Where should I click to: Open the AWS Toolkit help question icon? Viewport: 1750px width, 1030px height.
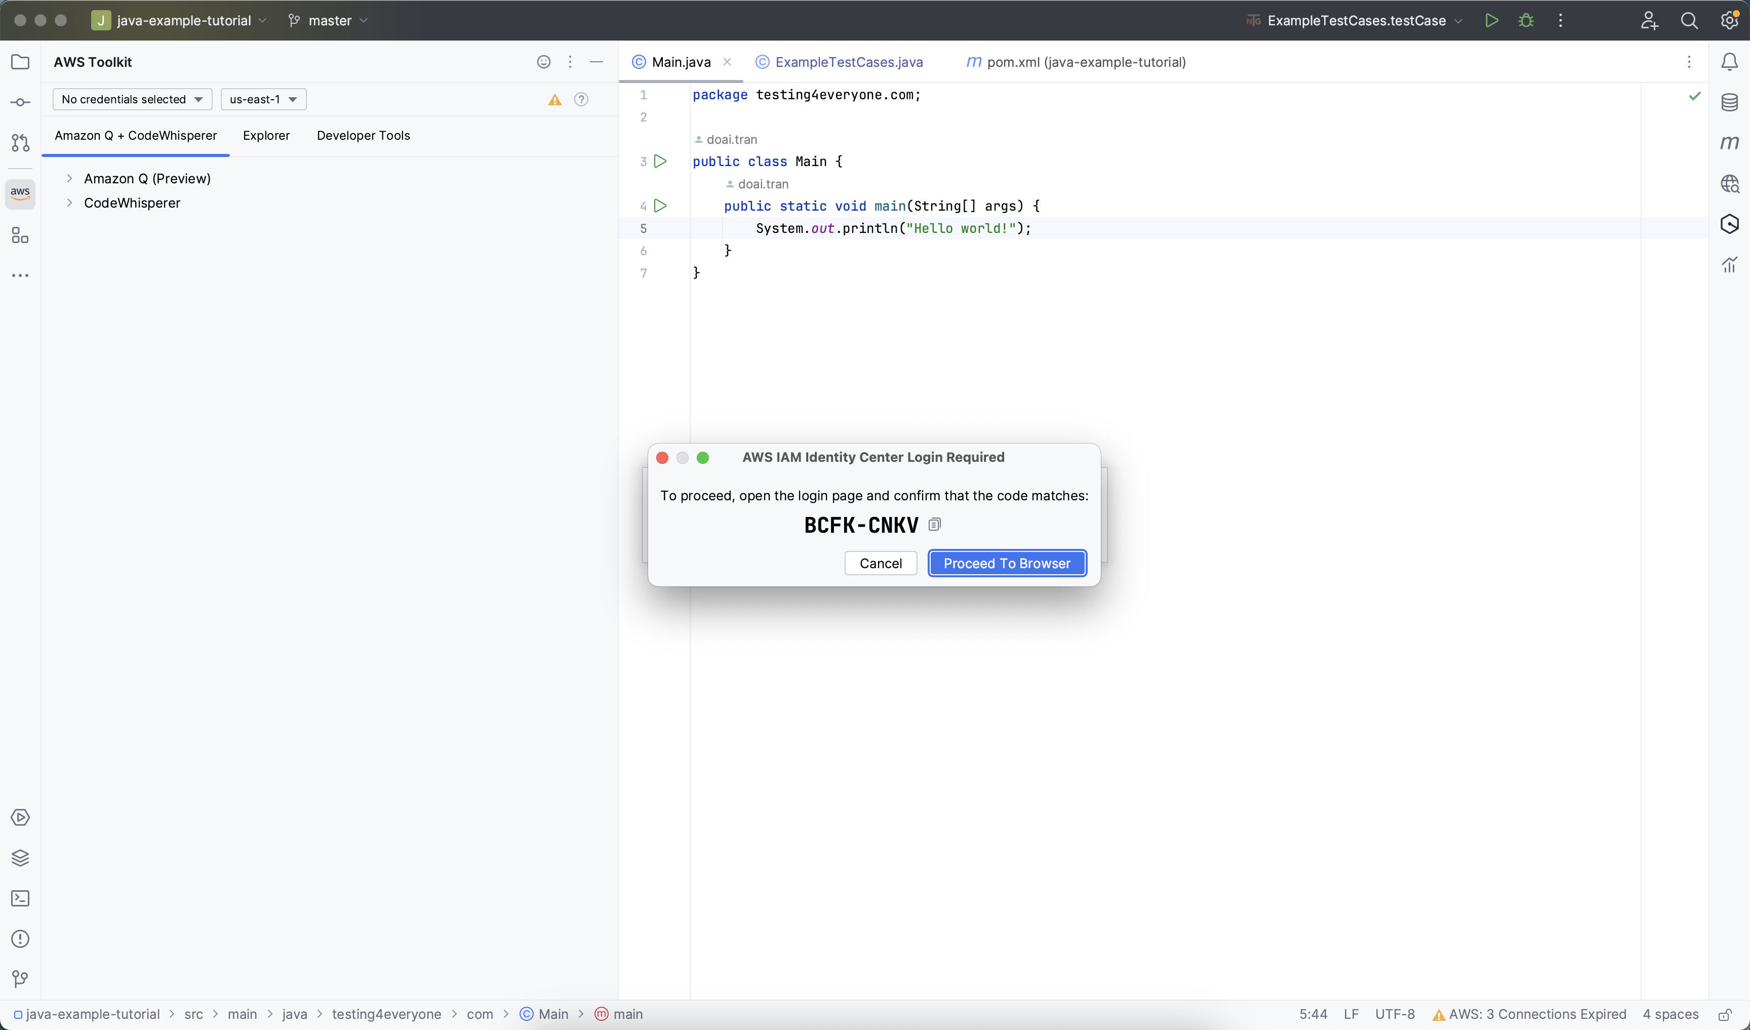tap(581, 99)
